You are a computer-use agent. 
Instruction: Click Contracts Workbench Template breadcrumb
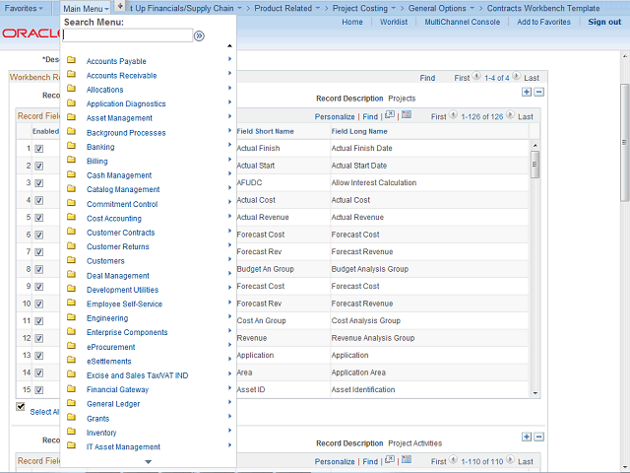point(543,8)
